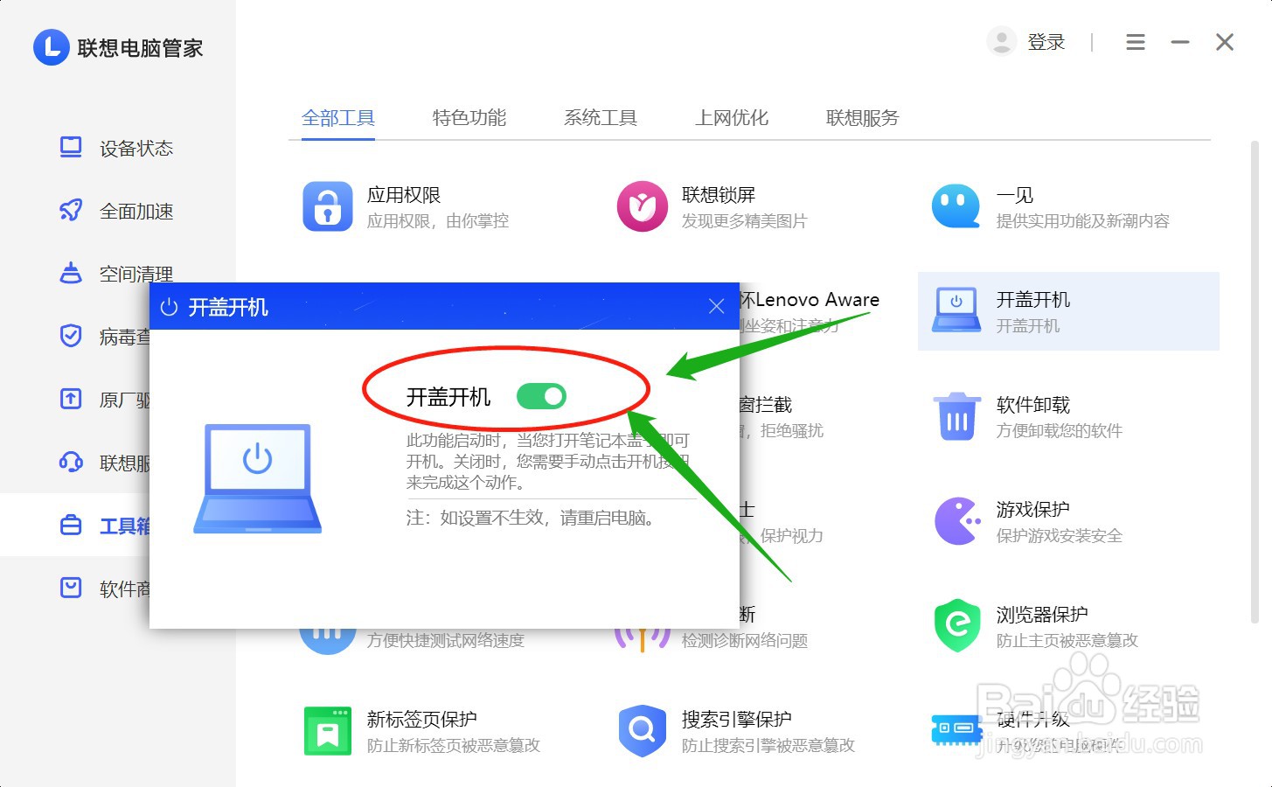Open the 搜索引擎保护 magnifier shield icon
This screenshot has width=1272, height=787.
643,730
